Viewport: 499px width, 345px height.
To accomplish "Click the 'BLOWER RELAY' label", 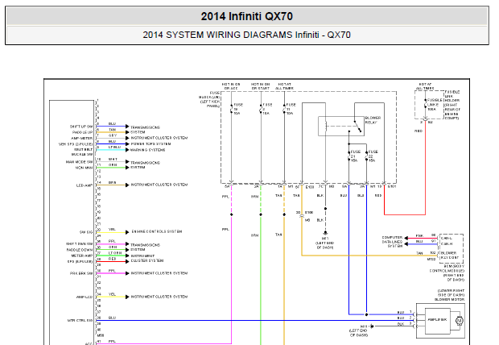I will coord(373,120).
